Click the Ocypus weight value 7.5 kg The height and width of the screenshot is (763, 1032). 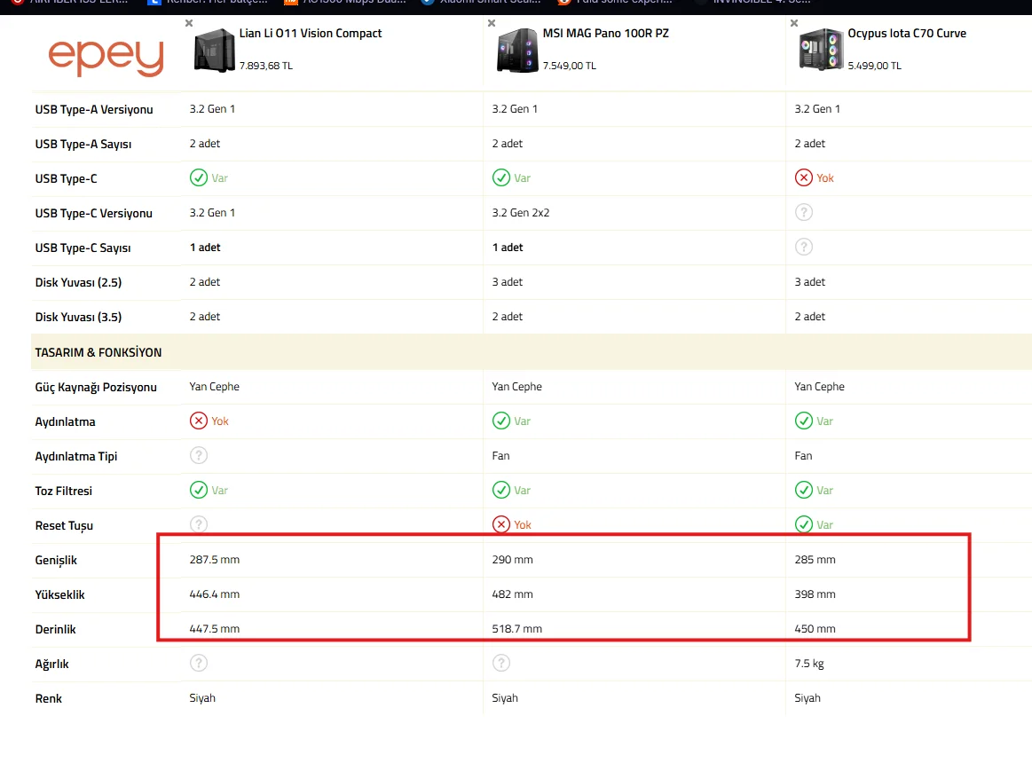[809, 664]
